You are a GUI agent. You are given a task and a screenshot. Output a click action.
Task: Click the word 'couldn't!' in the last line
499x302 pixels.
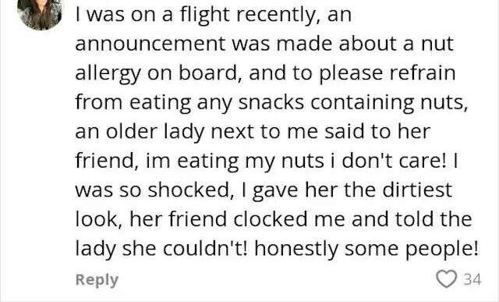205,248
